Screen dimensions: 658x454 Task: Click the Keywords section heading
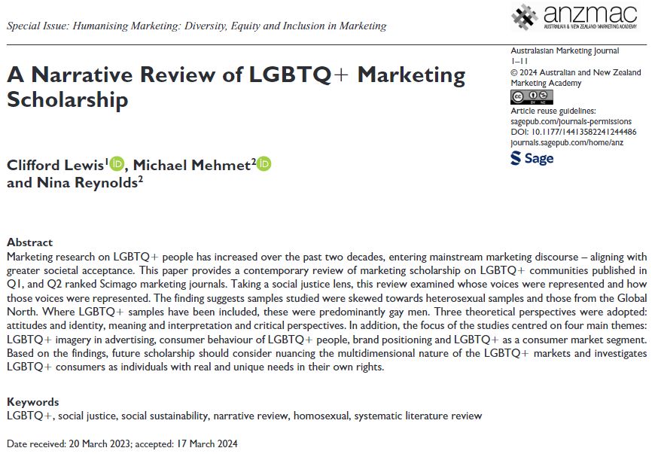(x=32, y=402)
